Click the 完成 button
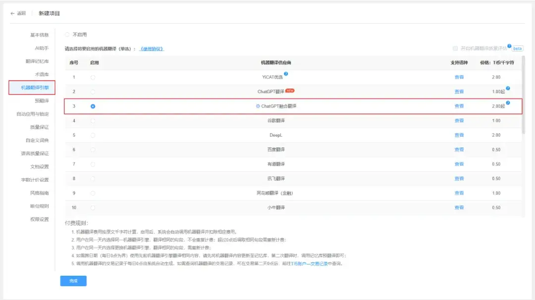This screenshot has width=535, height=300. 73,281
